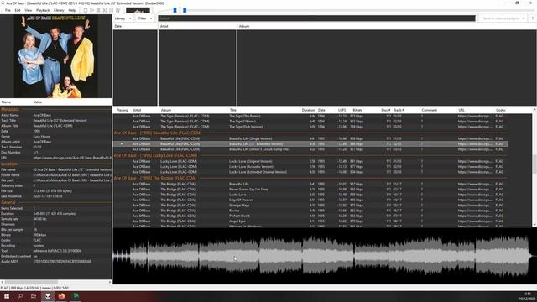Viewport: 537px width, 302px height.
Task: Sort playlist by Codec column header
Action: [x=500, y=110]
